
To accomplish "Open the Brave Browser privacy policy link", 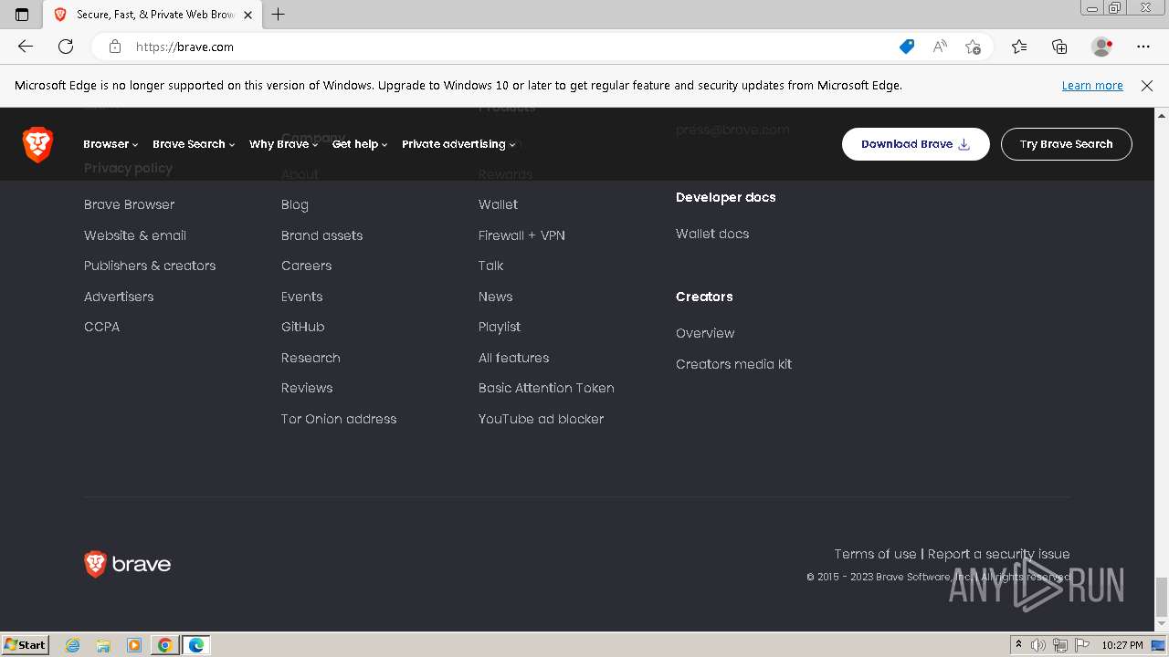I will click(129, 204).
